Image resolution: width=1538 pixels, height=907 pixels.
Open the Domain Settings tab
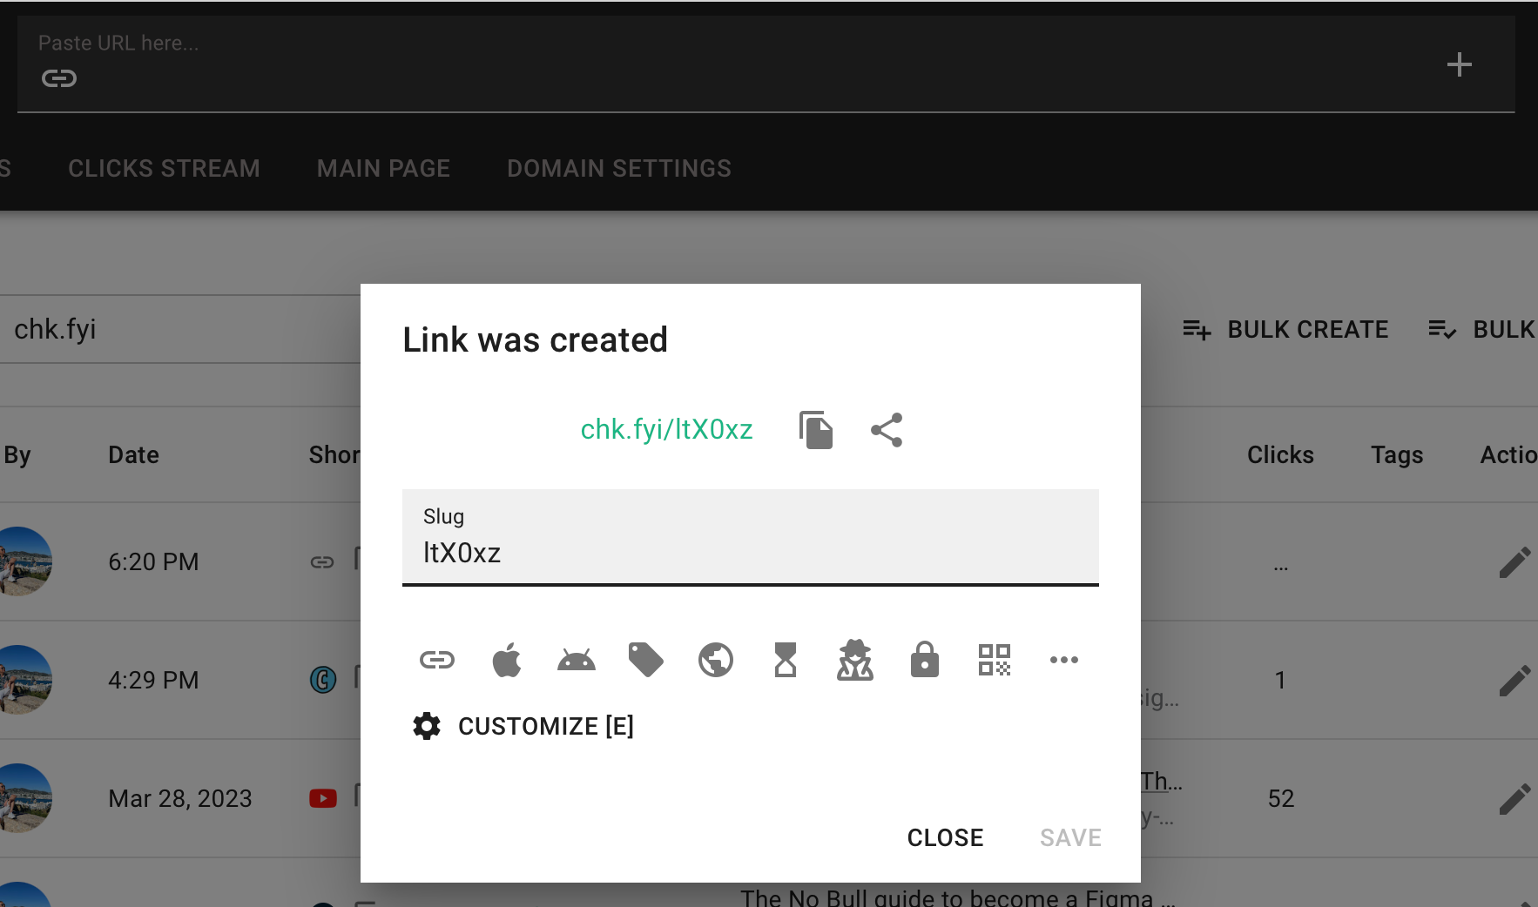619,168
